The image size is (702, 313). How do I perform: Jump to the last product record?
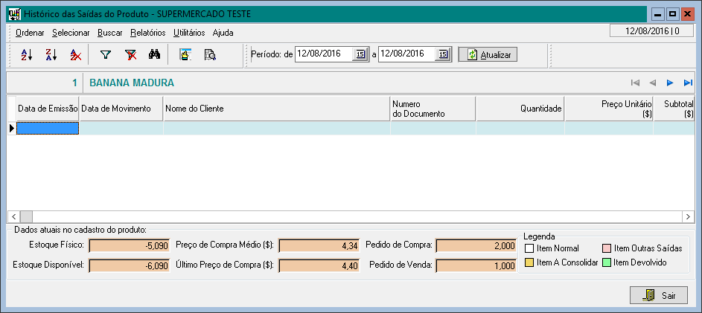pyautogui.click(x=688, y=83)
